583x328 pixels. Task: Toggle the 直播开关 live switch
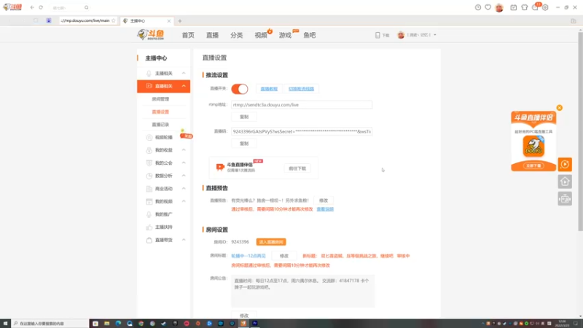pos(240,89)
